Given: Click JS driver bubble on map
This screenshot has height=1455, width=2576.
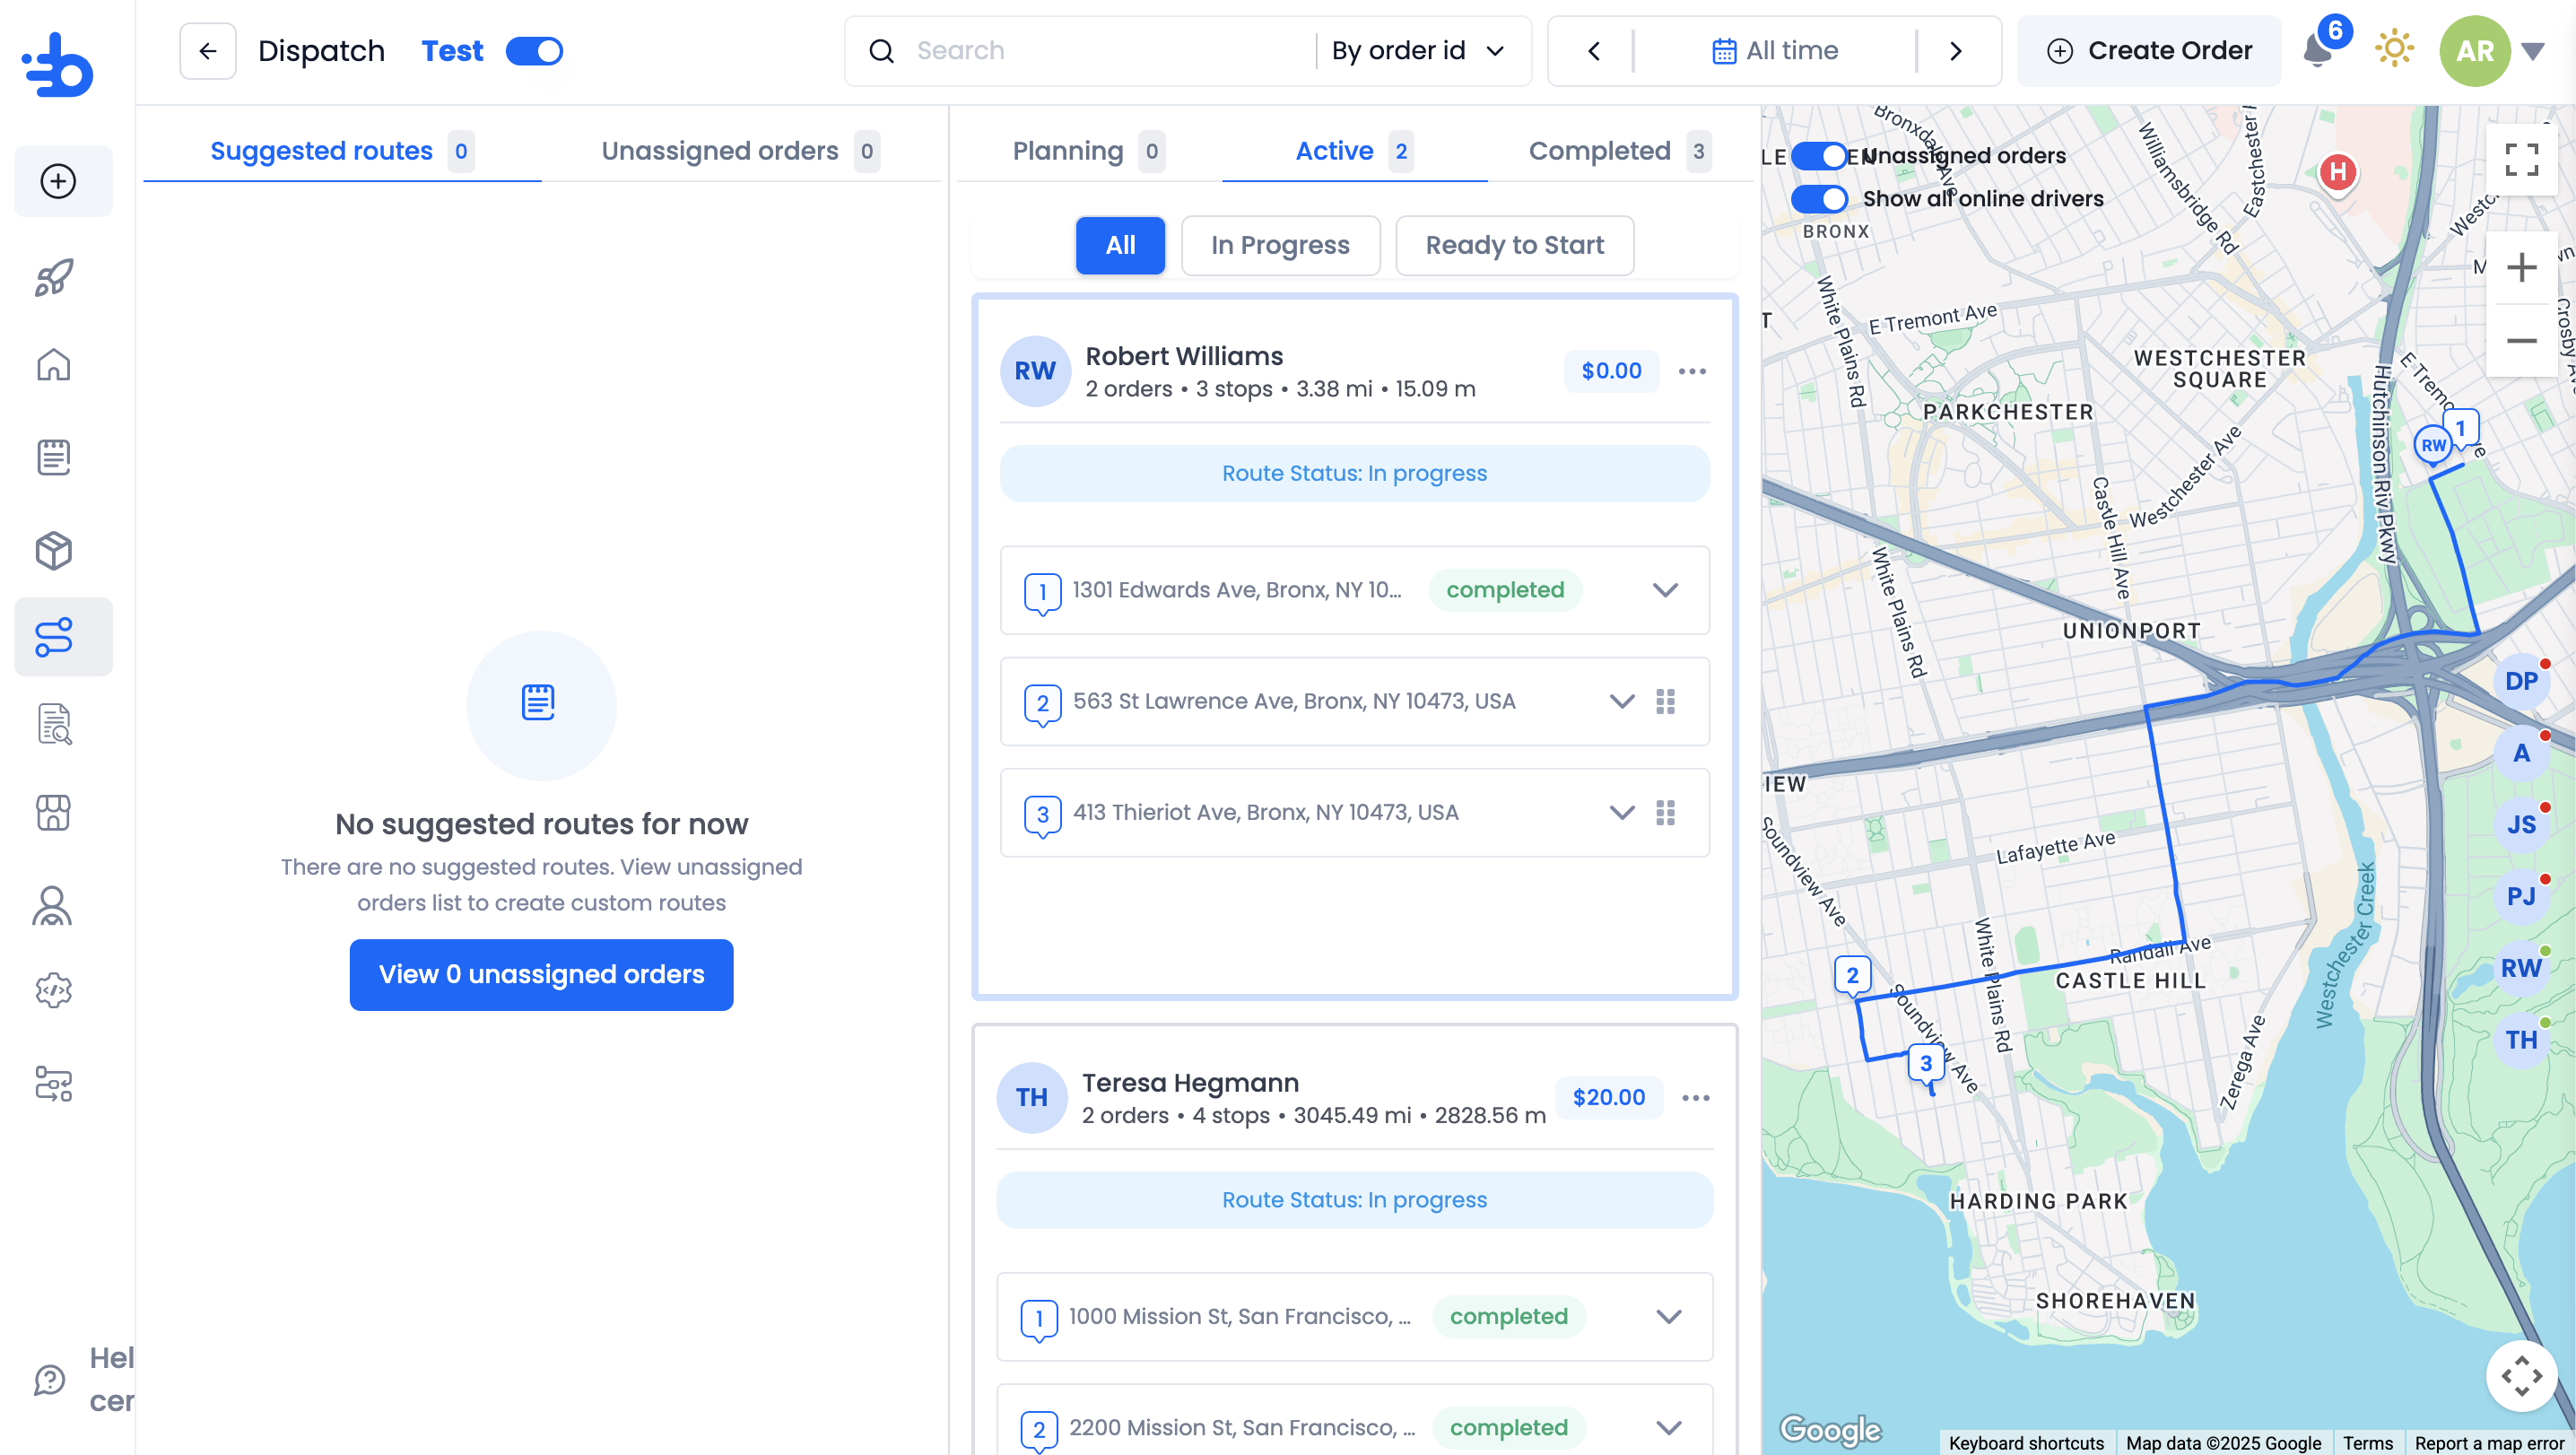Looking at the screenshot, I should pos(2521,825).
